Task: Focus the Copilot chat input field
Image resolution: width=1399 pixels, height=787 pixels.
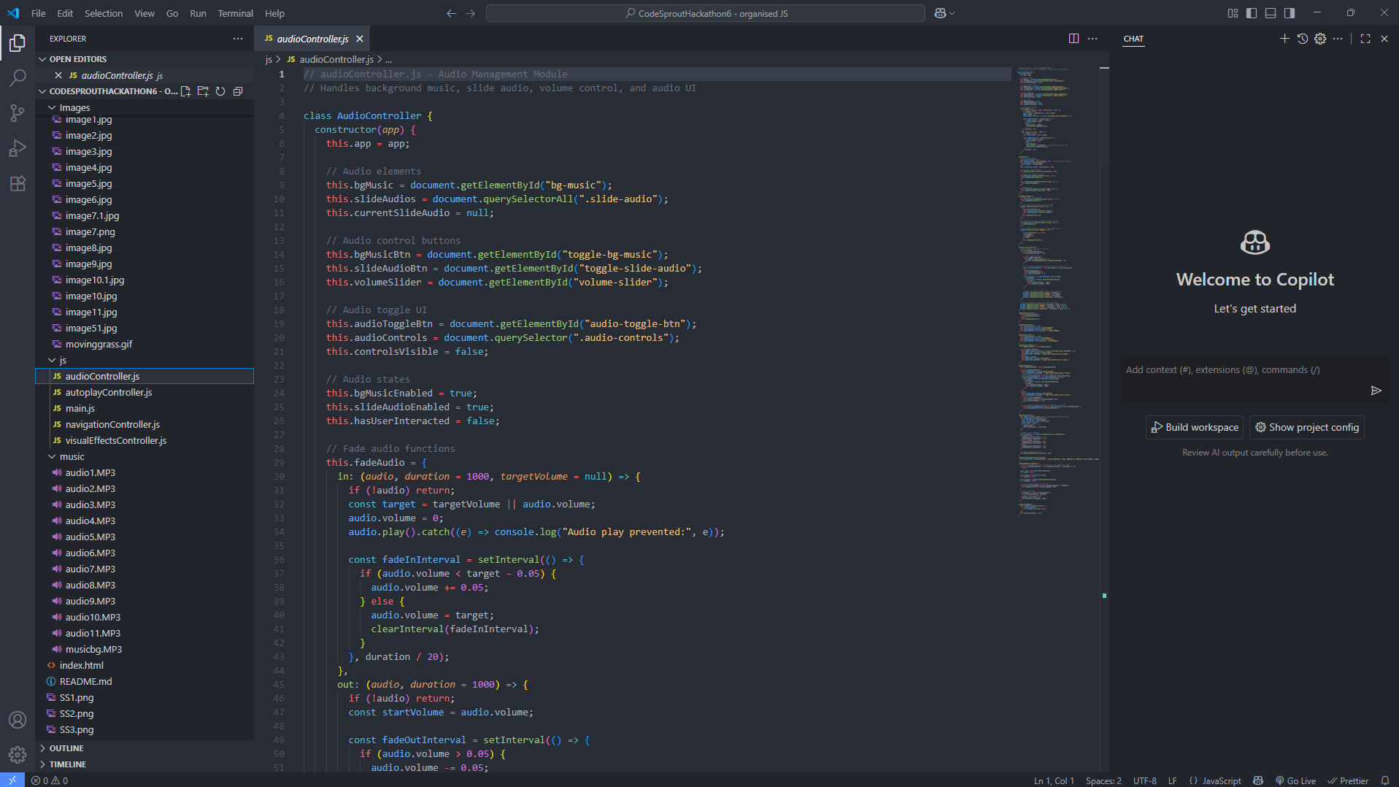Action: pyautogui.click(x=1245, y=370)
